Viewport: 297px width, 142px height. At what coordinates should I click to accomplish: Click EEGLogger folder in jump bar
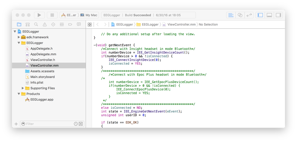pyautogui.click(x=147, y=25)
